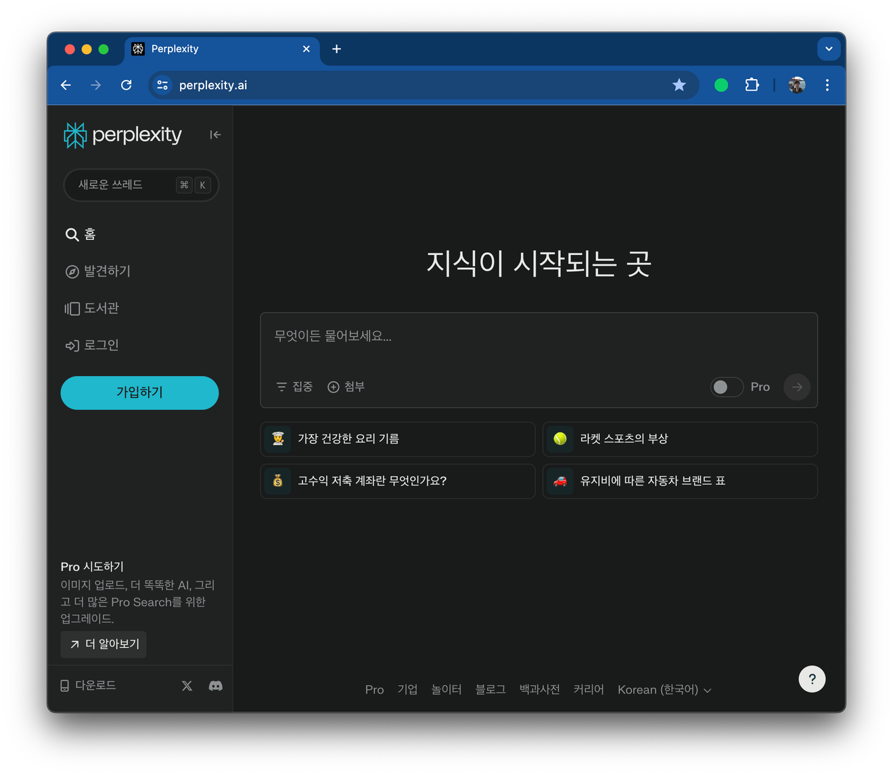893x775 pixels.
Task: Select suggestion 고수익 저축 계좌란 무엇인가요?
Action: click(398, 481)
